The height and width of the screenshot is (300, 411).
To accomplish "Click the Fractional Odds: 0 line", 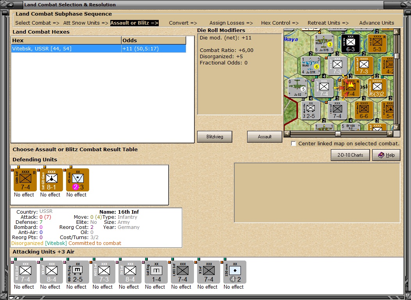I will (224, 63).
